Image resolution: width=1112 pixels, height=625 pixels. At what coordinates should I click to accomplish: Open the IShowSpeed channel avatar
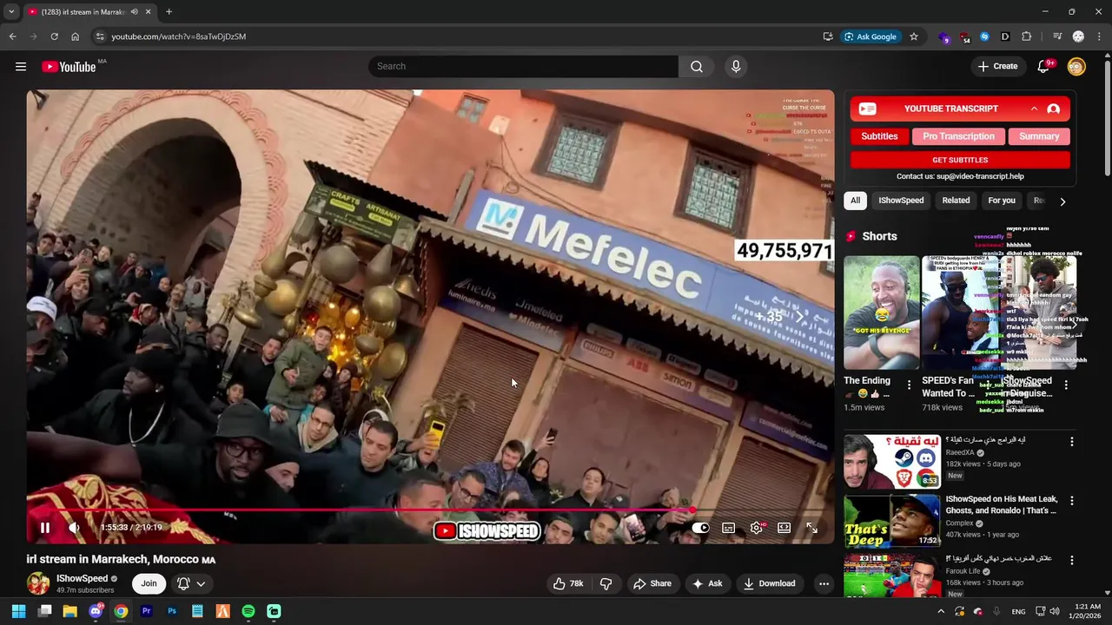pyautogui.click(x=38, y=583)
